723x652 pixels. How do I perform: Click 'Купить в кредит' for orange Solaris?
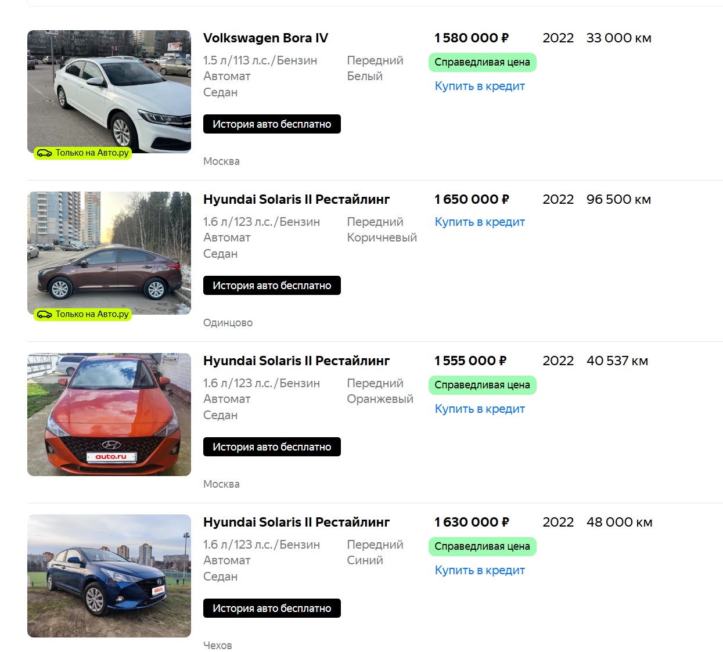480,409
